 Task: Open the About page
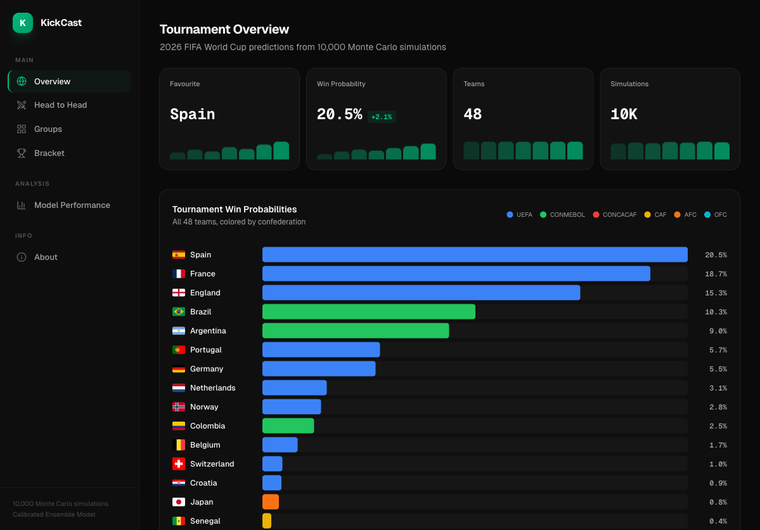point(70,257)
